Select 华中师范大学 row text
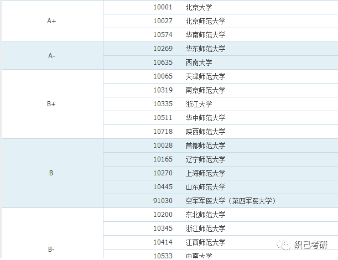Image resolution: width=338 pixels, height=260 pixels. (205, 118)
